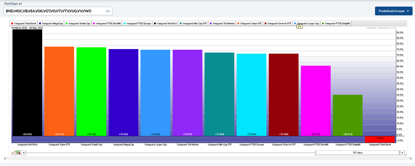415x166 pixels.
Task: Toggle Vanguard FTSE EmgMkt legend item
Action: tap(336, 23)
